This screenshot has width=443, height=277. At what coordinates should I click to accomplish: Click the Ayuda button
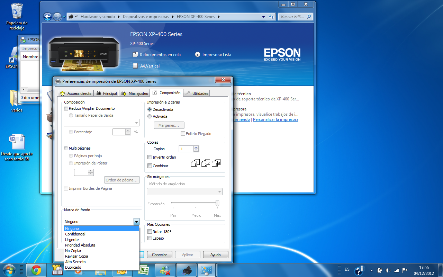click(216, 255)
